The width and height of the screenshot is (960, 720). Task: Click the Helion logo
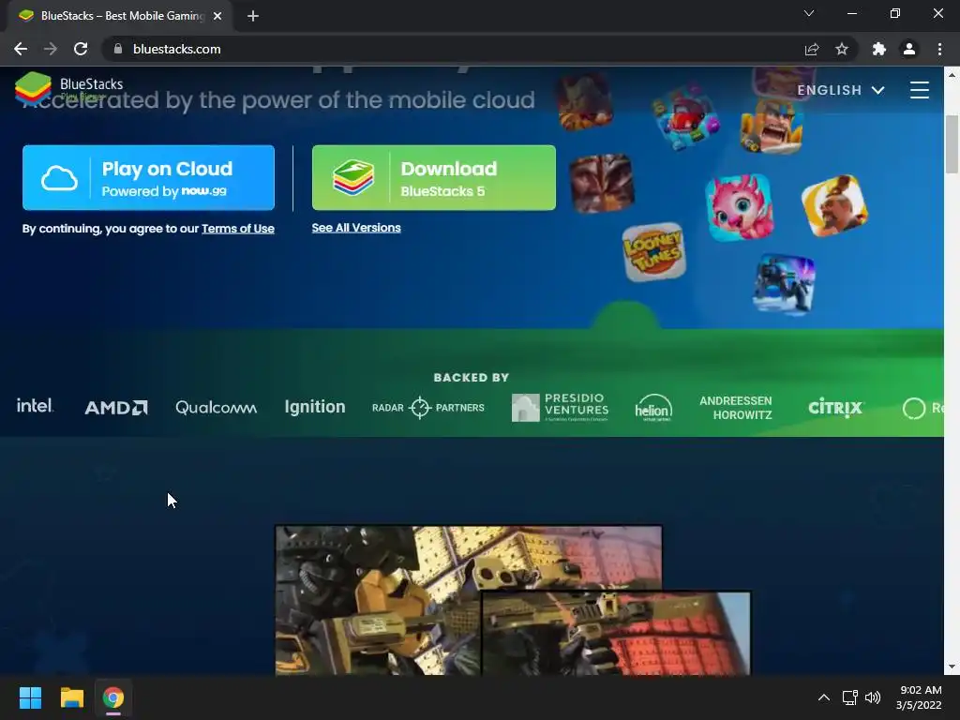coord(653,408)
